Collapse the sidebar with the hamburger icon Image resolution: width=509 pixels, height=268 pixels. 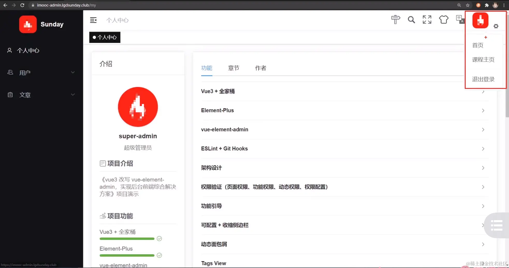(x=93, y=20)
